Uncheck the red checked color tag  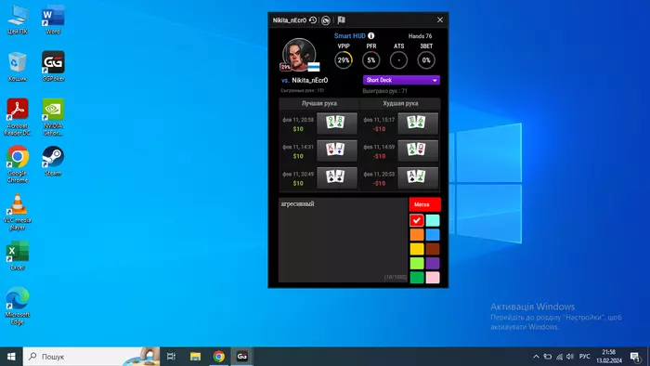click(x=417, y=220)
